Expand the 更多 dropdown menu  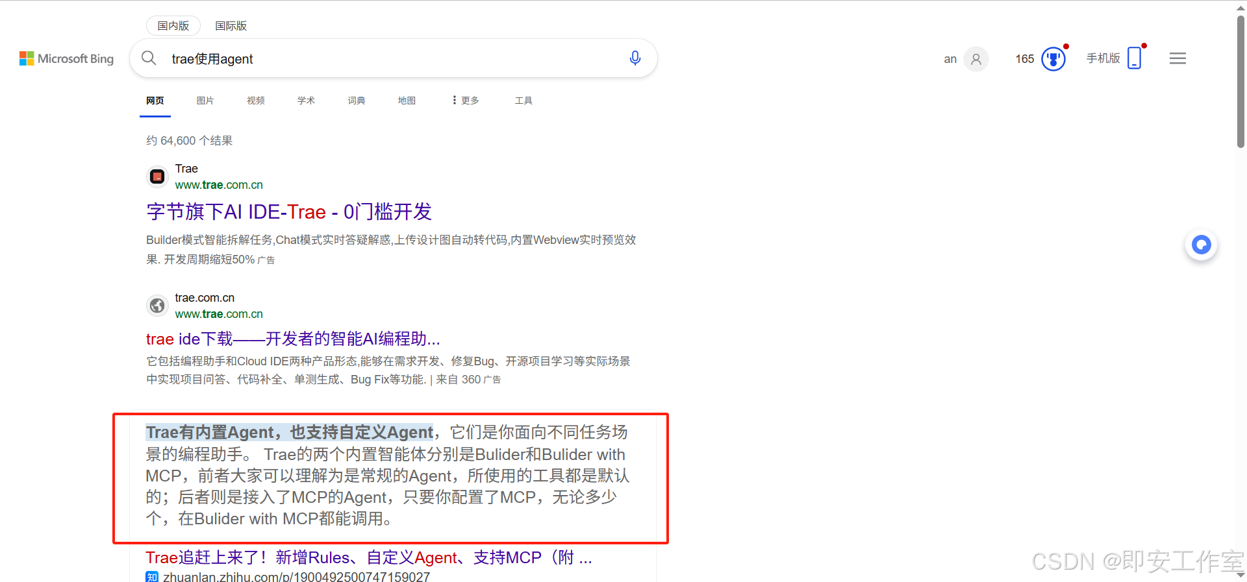tap(466, 101)
